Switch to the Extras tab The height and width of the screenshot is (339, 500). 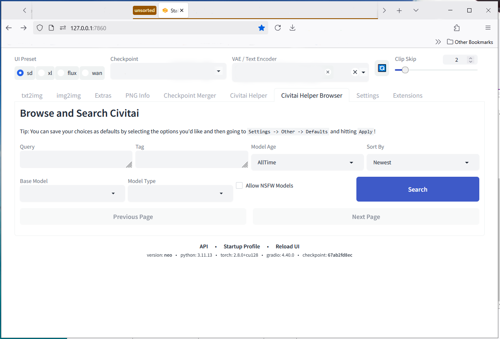[103, 96]
